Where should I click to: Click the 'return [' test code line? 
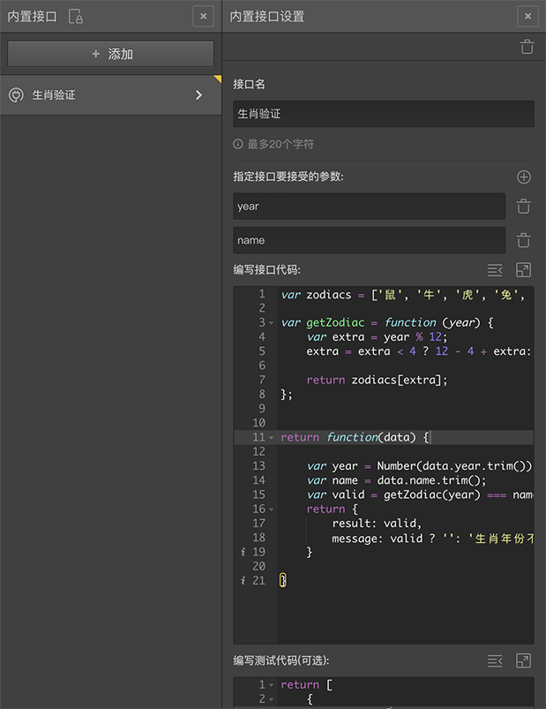point(306,684)
